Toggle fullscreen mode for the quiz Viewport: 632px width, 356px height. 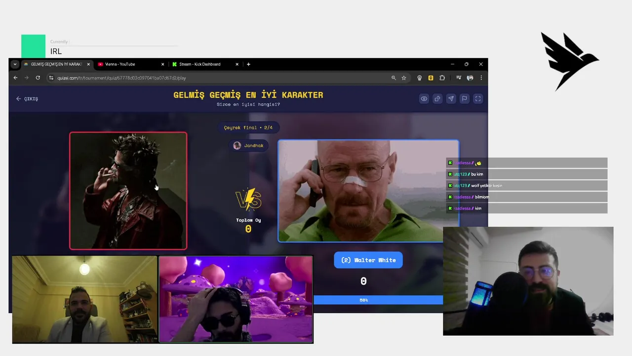(x=478, y=99)
